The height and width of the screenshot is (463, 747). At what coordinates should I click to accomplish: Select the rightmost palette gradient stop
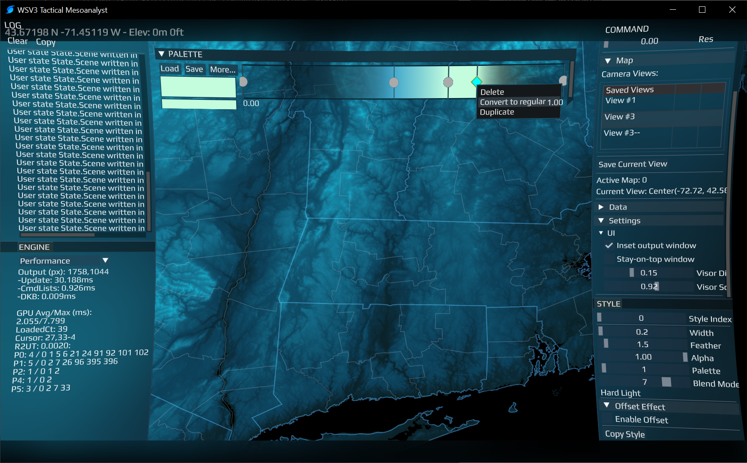pyautogui.click(x=563, y=80)
